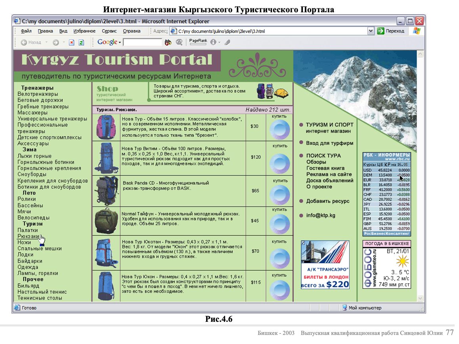Viewport: 459px width, 344px height.
Task: Click round buy button for $120 Витим backpack
Action: [x=279, y=163]
